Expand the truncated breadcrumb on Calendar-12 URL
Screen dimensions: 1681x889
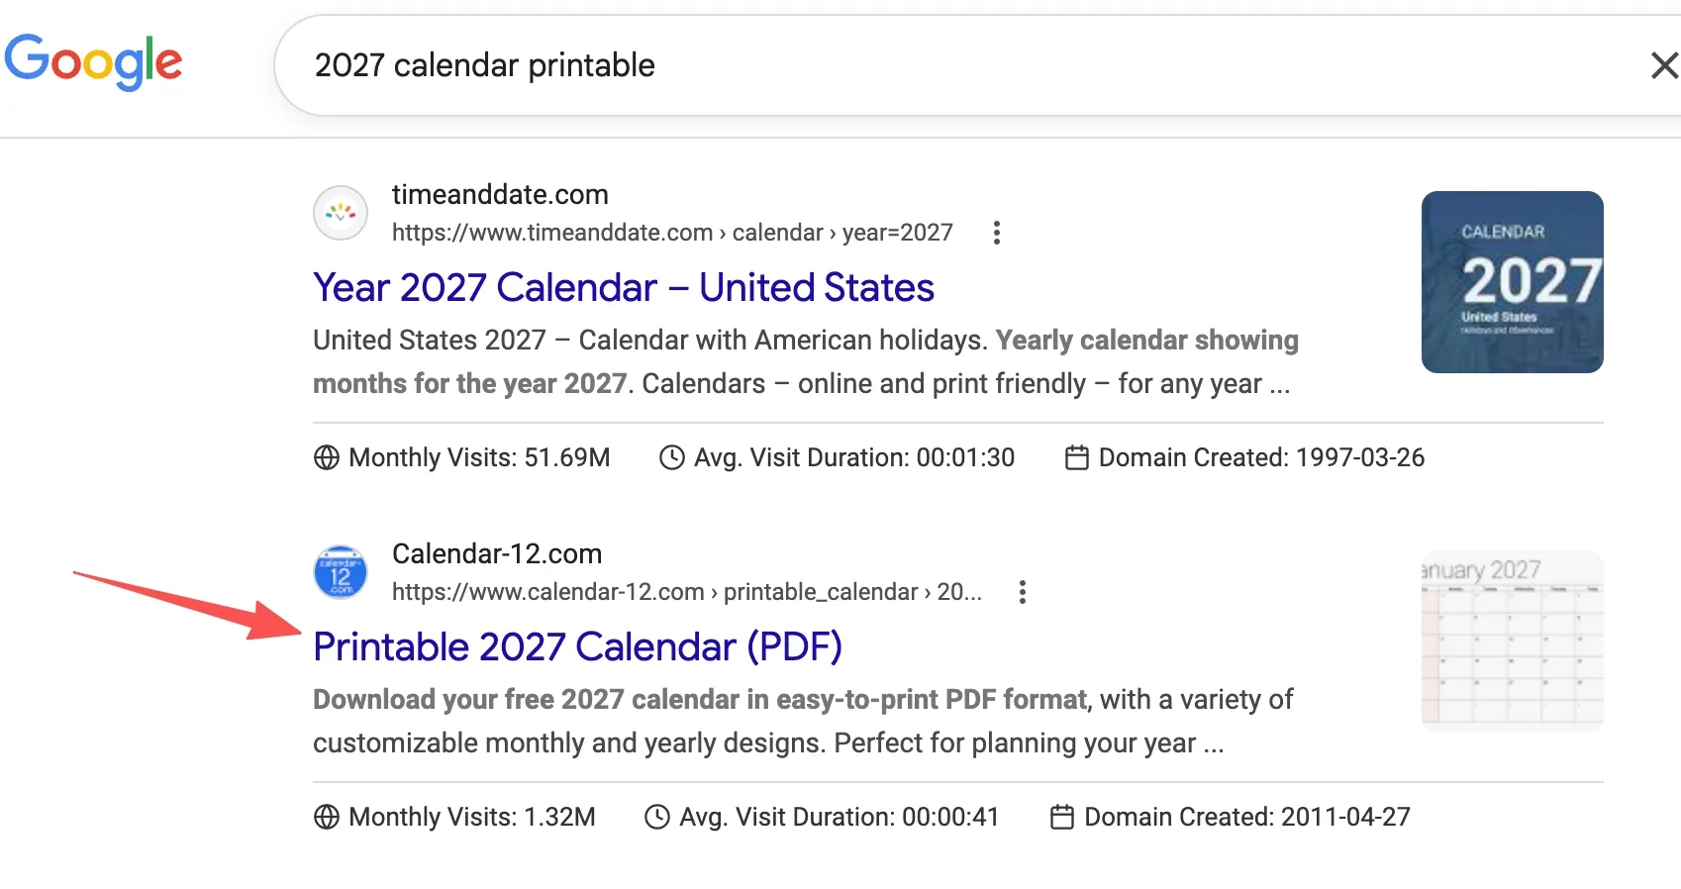[x=963, y=592]
